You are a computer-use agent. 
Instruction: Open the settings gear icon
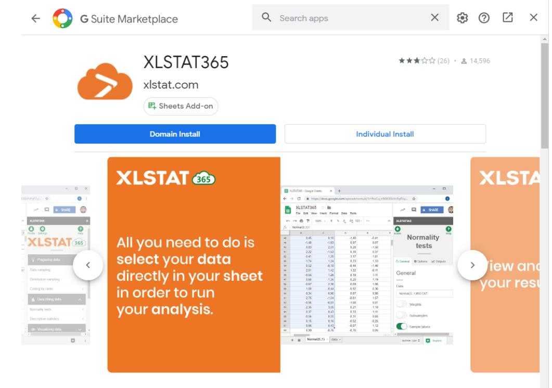tap(462, 18)
